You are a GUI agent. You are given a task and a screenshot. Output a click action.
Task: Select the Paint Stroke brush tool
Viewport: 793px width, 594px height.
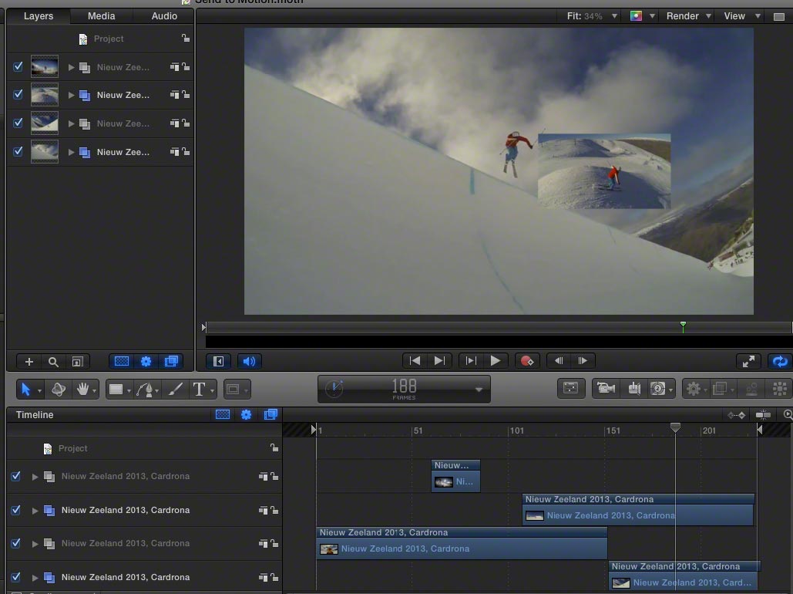(x=175, y=389)
